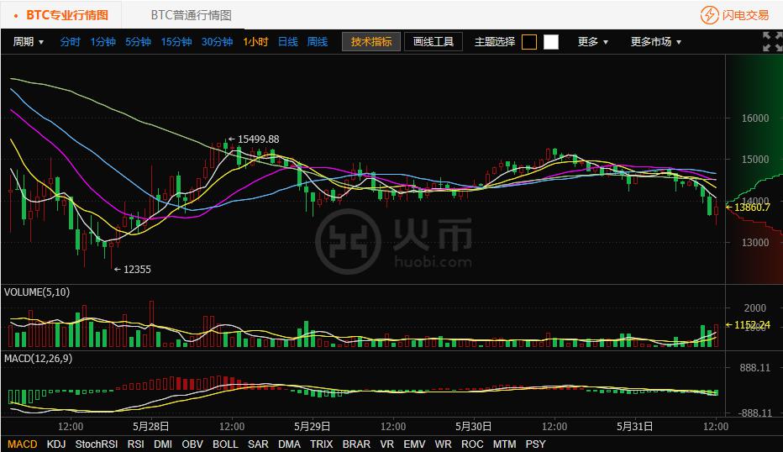Select the 1小时 interval
The width and height of the screenshot is (783, 452).
[255, 42]
